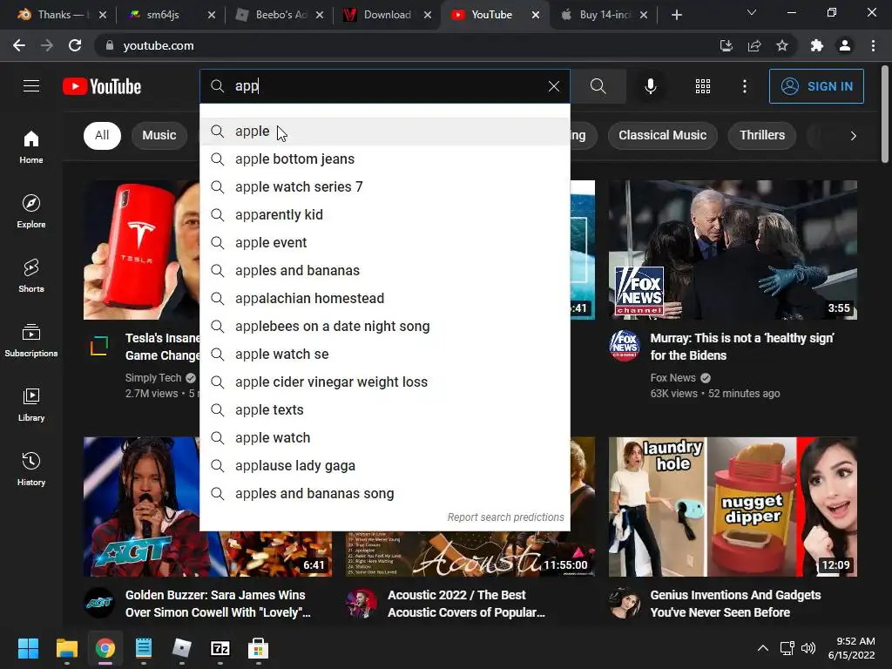The image size is (892, 669).
Task: Open 'Genius Inventions And Gadgets' video title
Action: [x=735, y=604]
